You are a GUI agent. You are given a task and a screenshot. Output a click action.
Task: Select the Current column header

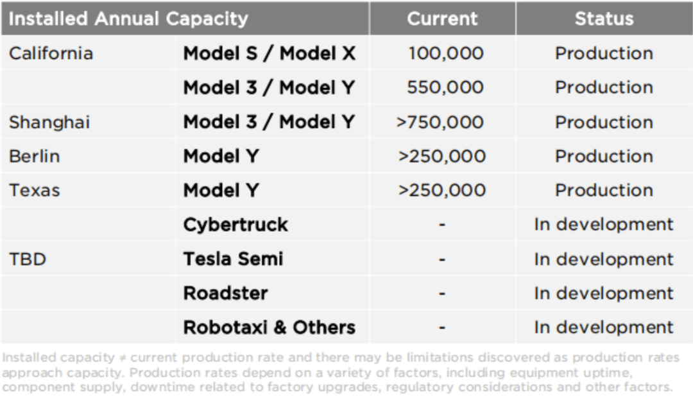[442, 19]
